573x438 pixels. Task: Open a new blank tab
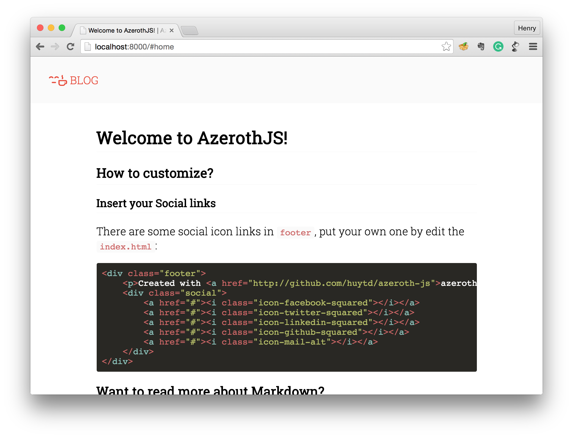coord(190,30)
